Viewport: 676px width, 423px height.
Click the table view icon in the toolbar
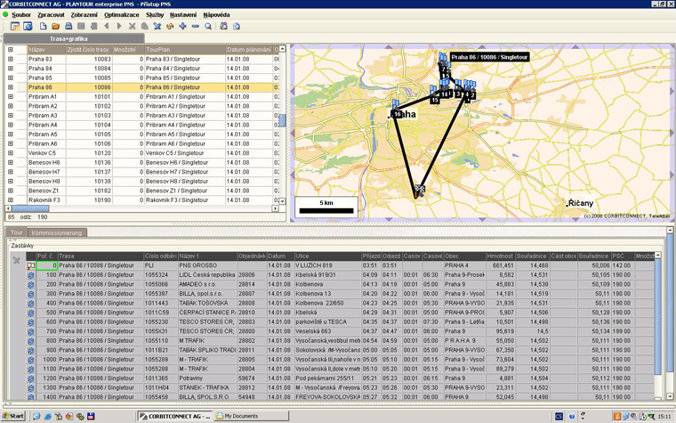click(15, 27)
